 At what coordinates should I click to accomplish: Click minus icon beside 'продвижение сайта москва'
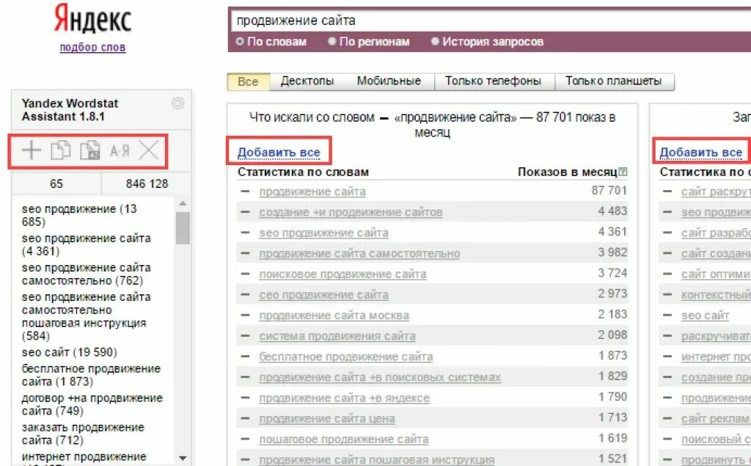(x=245, y=315)
